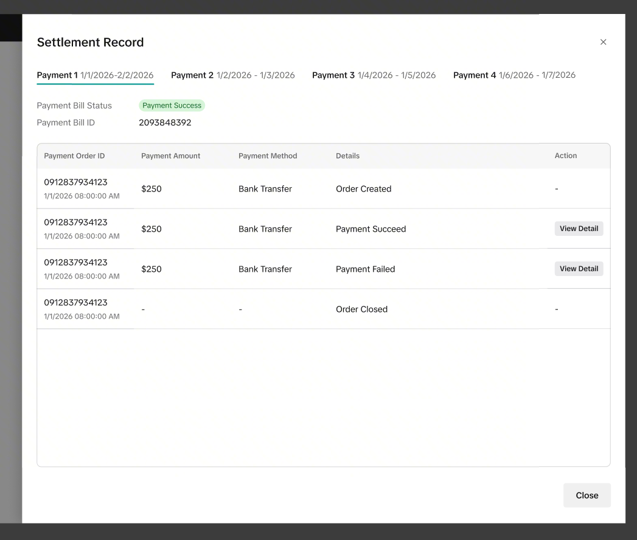637x540 pixels.
Task: Click the Payment Order ID column header
Action: [x=74, y=156]
